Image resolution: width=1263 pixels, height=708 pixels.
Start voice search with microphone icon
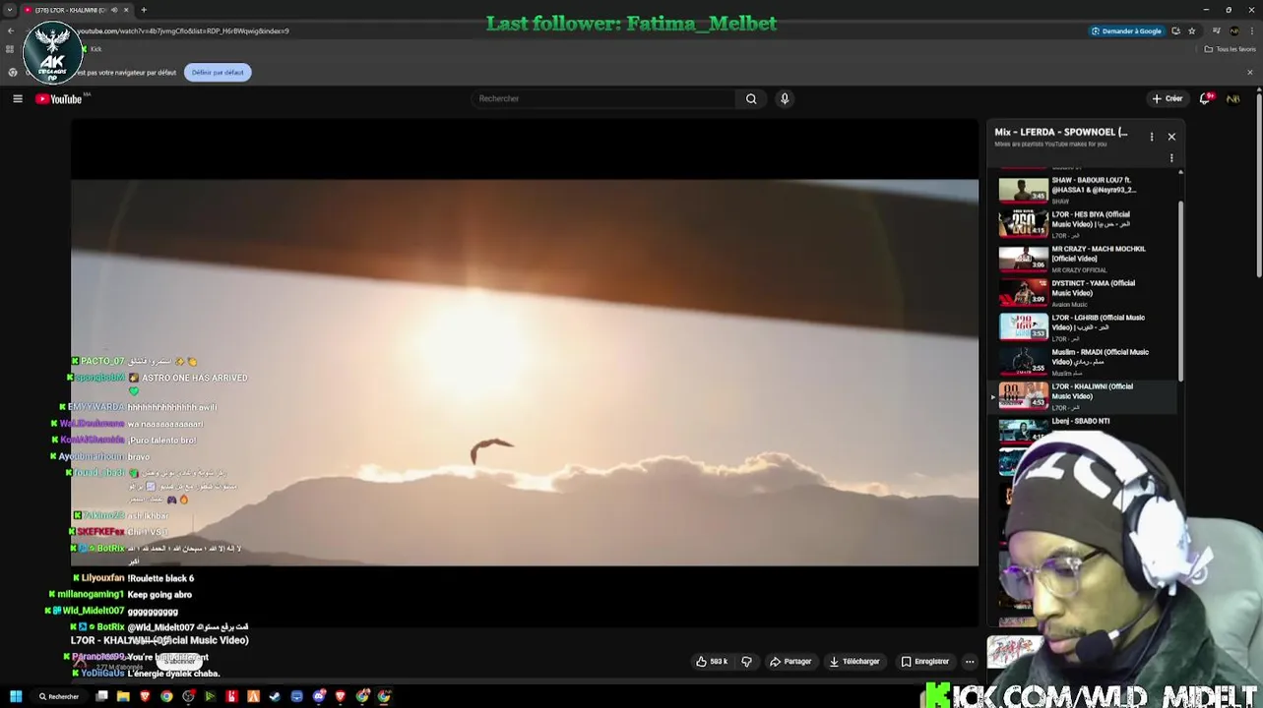click(x=785, y=98)
